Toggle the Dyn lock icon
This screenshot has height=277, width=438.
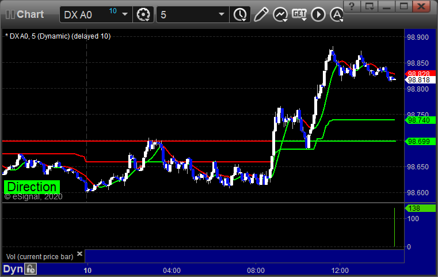pos(31,269)
